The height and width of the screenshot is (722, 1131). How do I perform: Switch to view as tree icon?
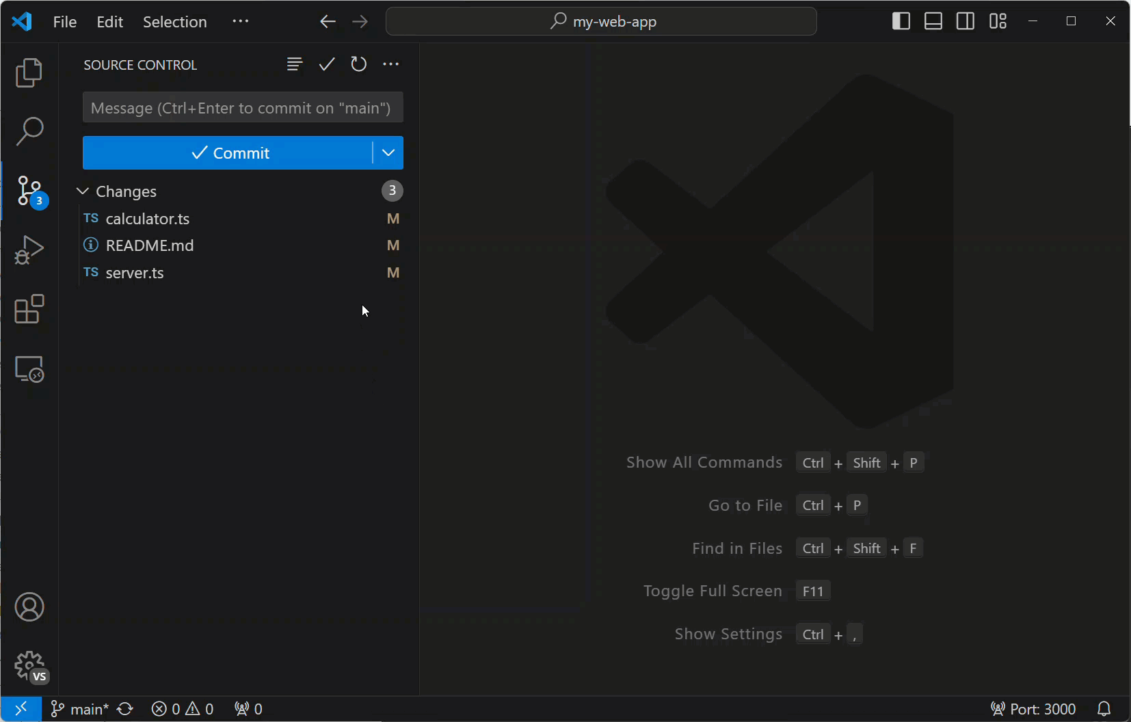[x=295, y=64]
